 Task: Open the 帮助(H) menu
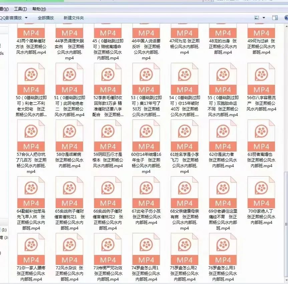pos(39,9)
